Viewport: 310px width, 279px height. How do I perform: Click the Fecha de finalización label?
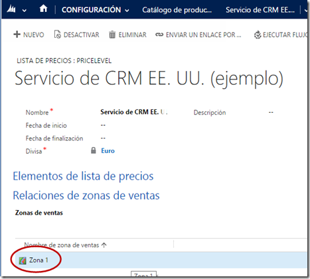(x=54, y=139)
